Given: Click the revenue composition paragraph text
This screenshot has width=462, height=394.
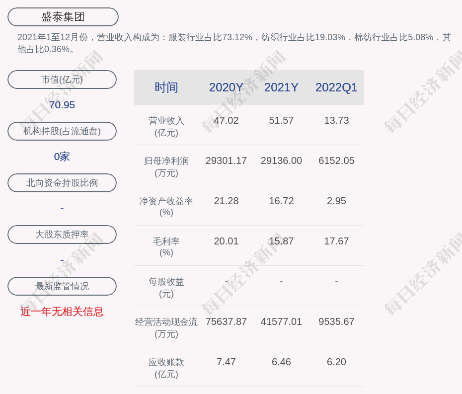Looking at the screenshot, I should pos(234,43).
